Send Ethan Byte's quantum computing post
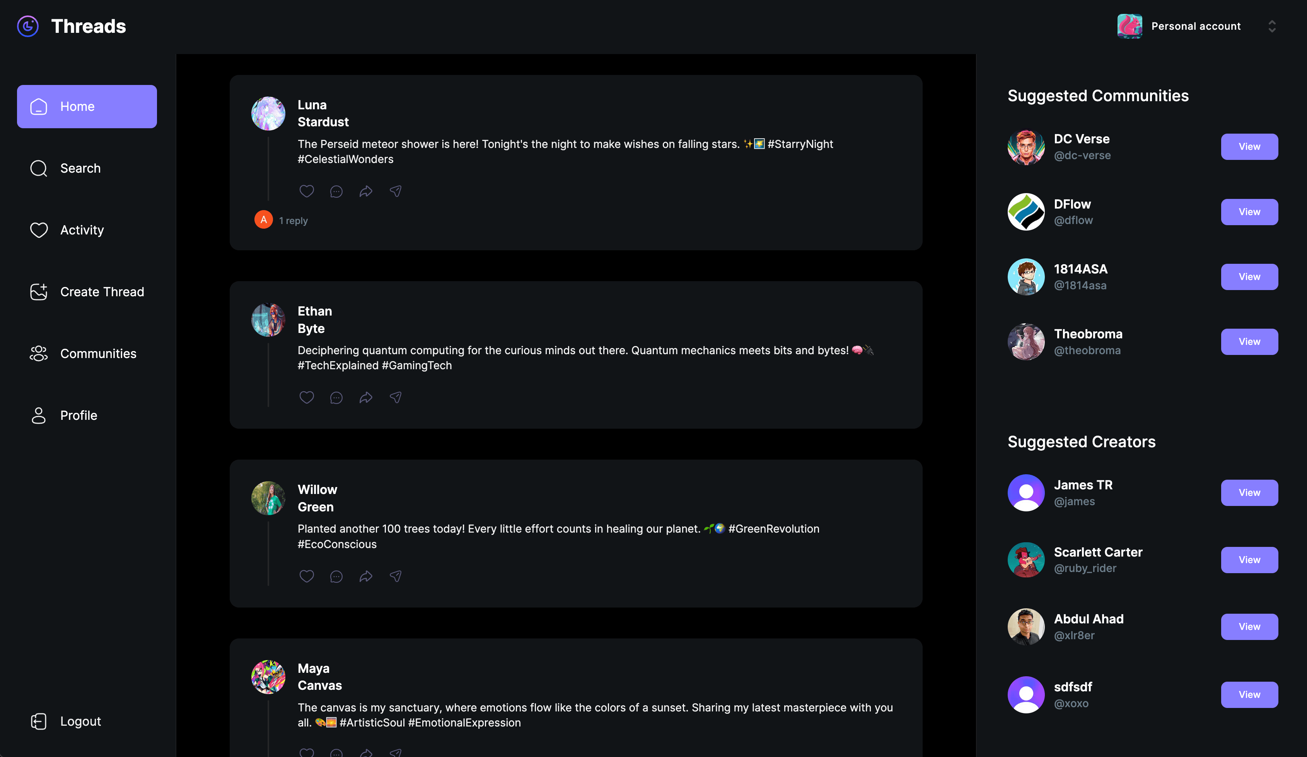Image resolution: width=1307 pixels, height=757 pixels. pyautogui.click(x=395, y=398)
